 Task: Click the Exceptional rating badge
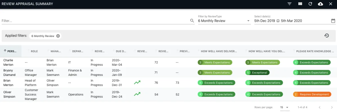257,73
